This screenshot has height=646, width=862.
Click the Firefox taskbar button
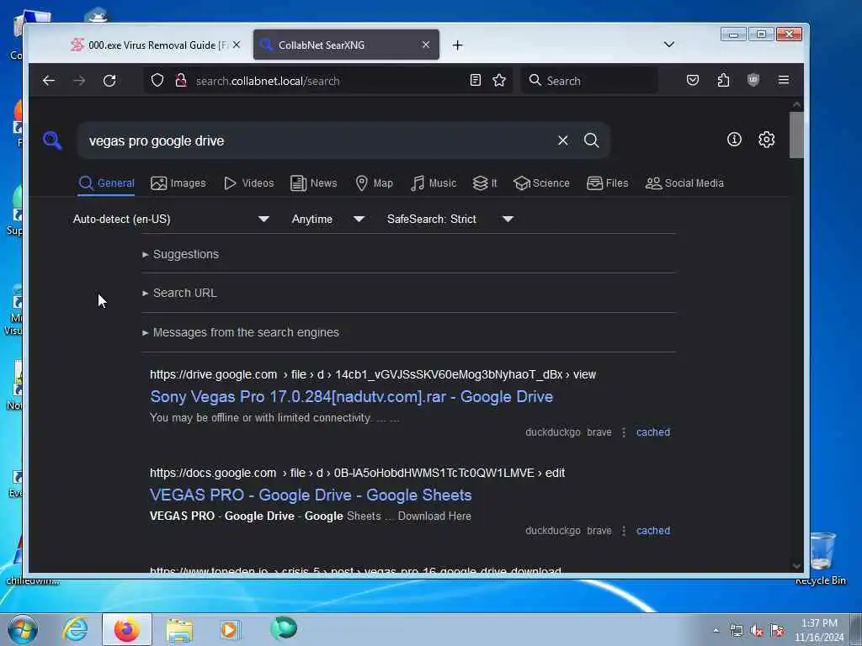point(127,629)
